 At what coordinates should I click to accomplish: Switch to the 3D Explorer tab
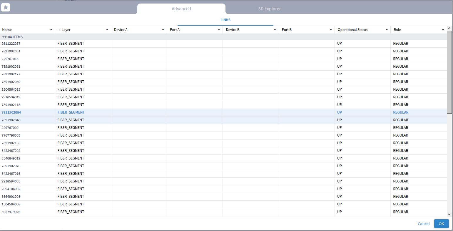click(269, 9)
